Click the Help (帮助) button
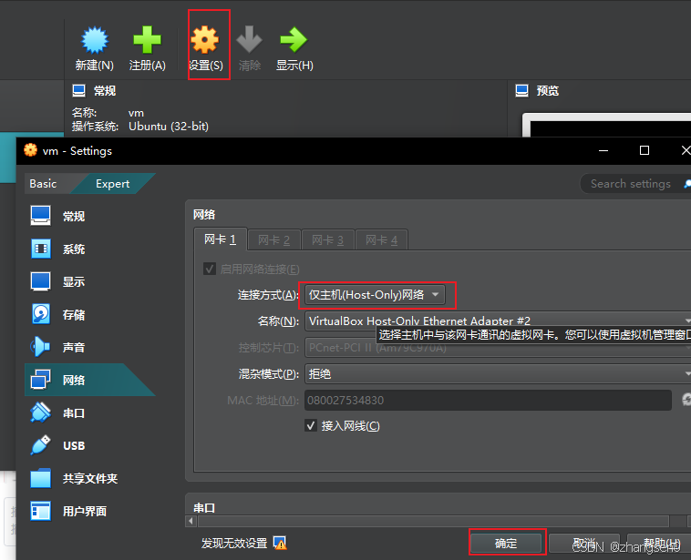This screenshot has height=560, width=691. [661, 544]
